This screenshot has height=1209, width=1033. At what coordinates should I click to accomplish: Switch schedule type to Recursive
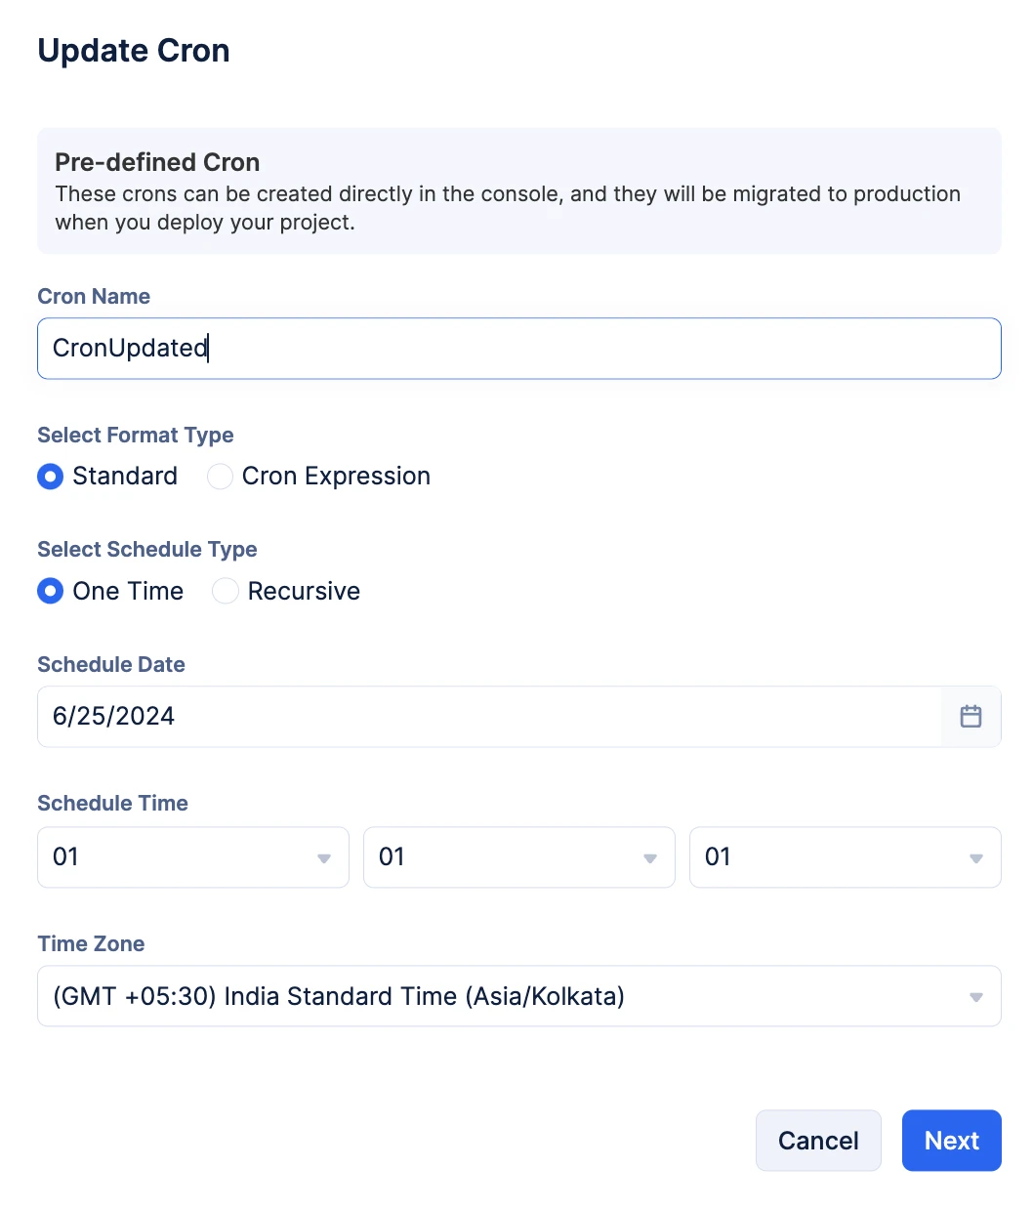tap(226, 592)
